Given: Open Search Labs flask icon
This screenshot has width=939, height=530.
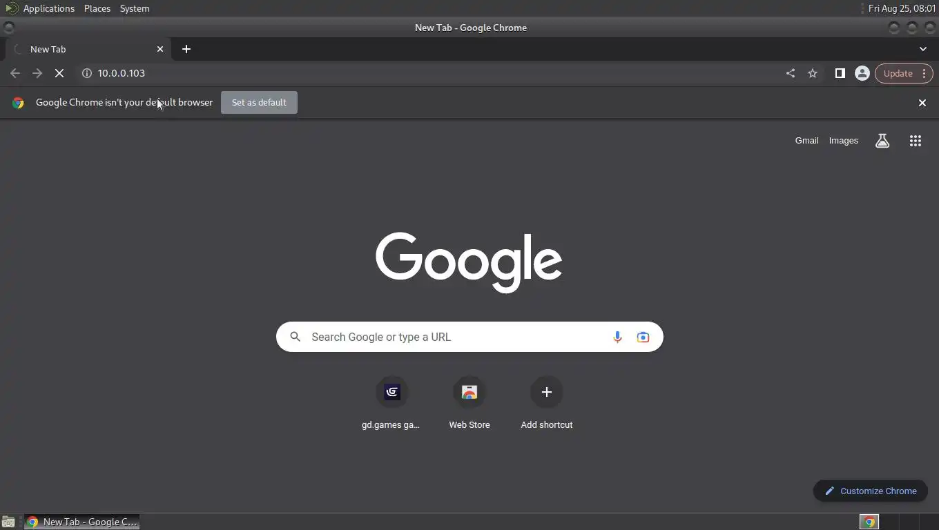Looking at the screenshot, I should [882, 141].
